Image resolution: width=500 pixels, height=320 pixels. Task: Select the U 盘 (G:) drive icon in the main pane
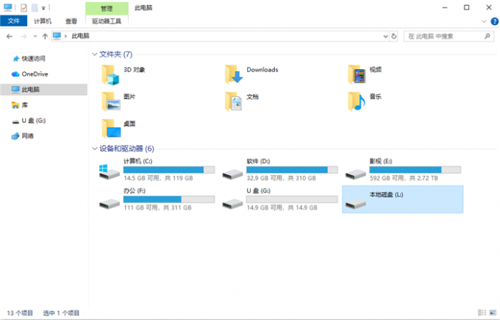pyautogui.click(x=232, y=204)
